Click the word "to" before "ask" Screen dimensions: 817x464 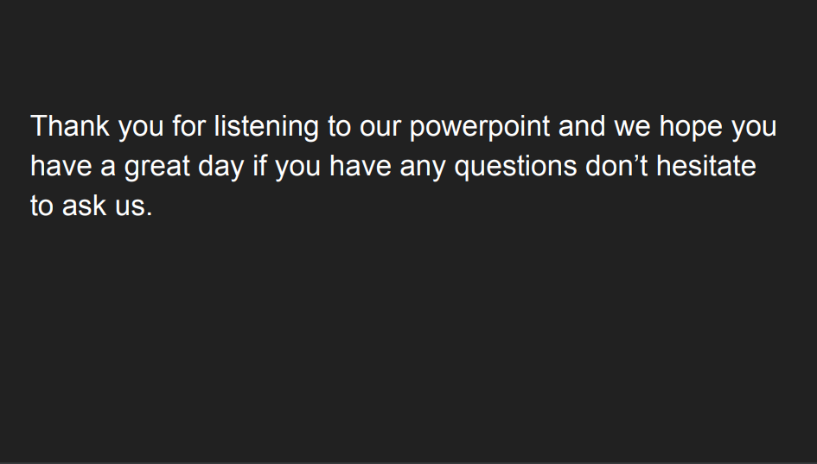tap(42, 207)
